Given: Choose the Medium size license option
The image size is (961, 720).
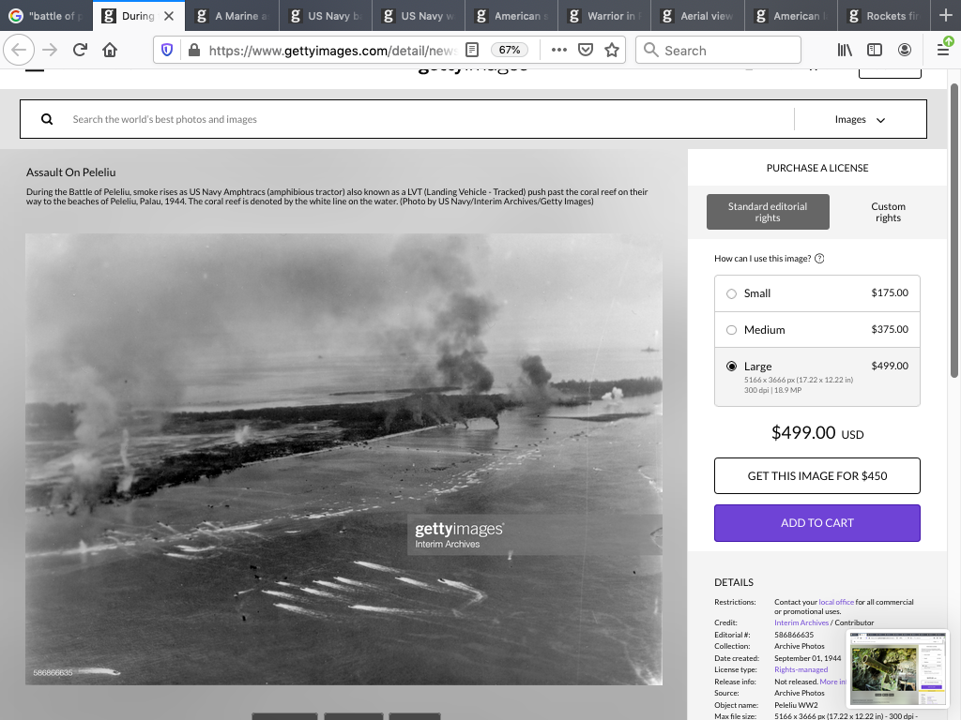Looking at the screenshot, I should point(732,330).
